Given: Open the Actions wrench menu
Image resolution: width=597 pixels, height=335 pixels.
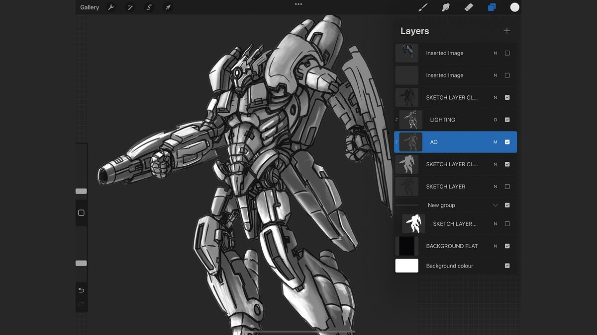Looking at the screenshot, I should 111,7.
